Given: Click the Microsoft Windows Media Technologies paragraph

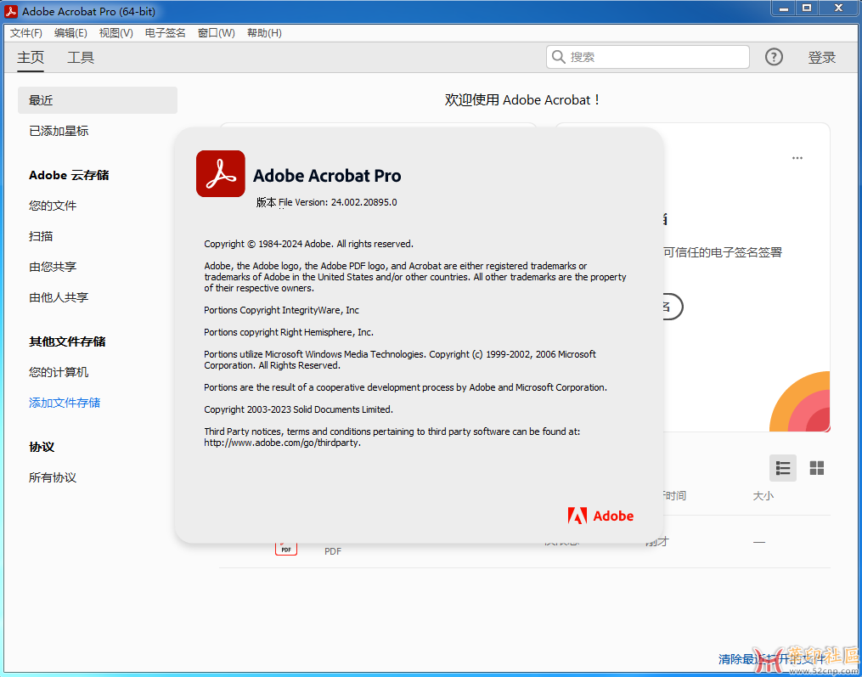Looking at the screenshot, I should [400, 359].
